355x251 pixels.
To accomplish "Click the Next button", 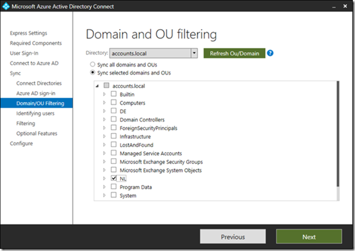I will pos(309,237).
